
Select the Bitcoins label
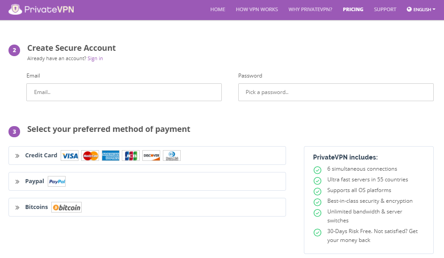click(x=37, y=207)
